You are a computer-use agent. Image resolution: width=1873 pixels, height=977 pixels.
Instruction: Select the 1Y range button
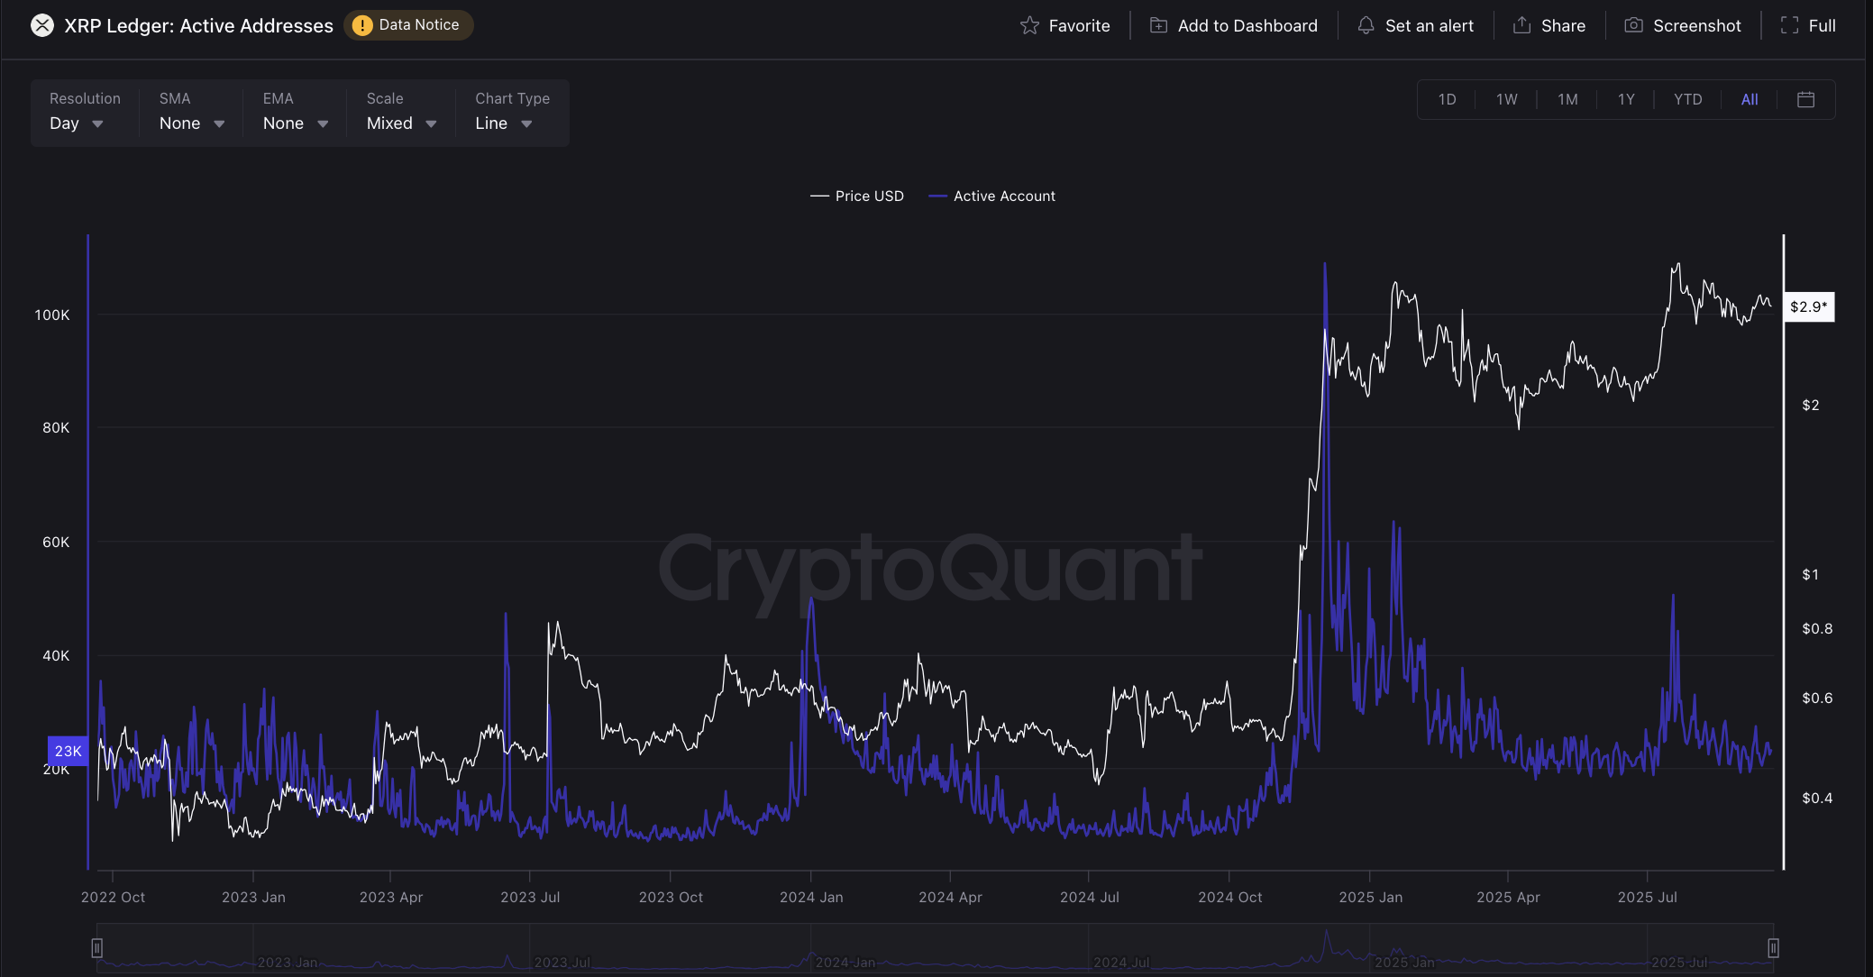1625,99
